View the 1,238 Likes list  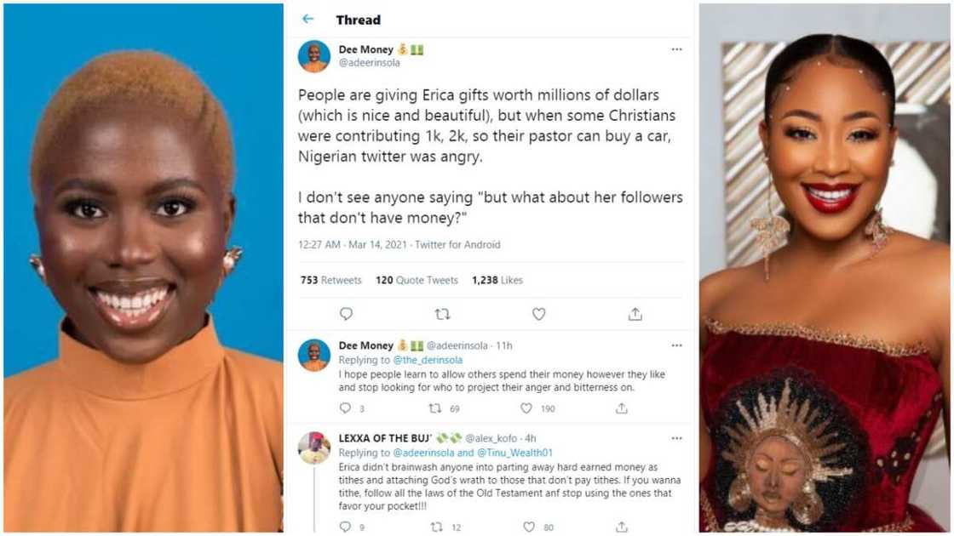[x=497, y=279]
